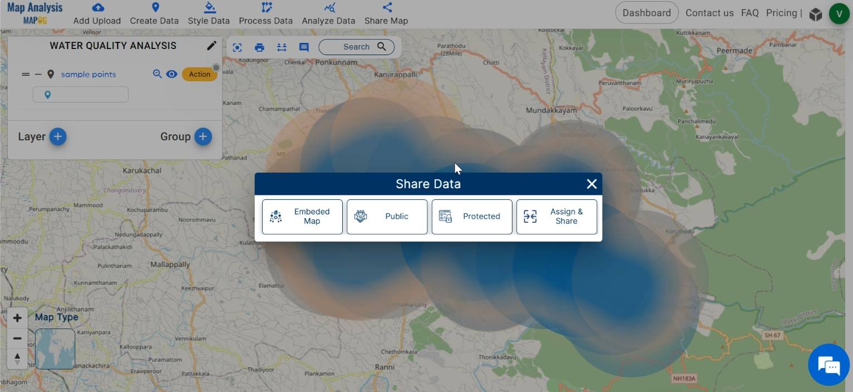This screenshot has height=392, width=853.
Task: Zoom in on the map
Action: tap(17, 318)
